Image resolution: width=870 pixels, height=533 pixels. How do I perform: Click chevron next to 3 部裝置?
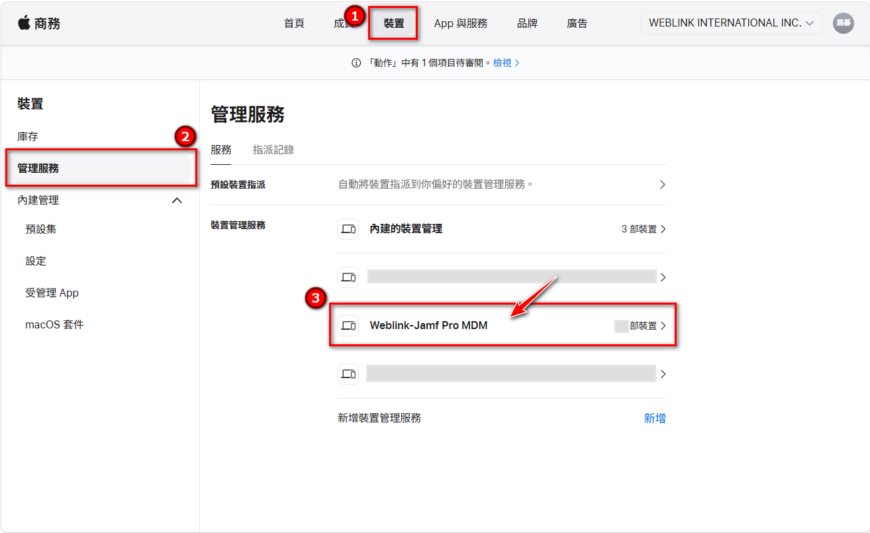click(x=663, y=229)
